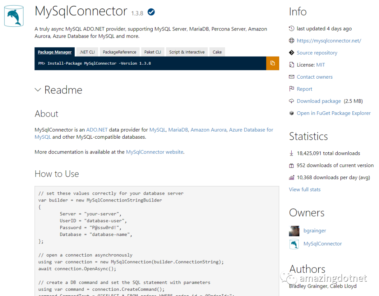Click the total downloads arrow icon
Screen dimensions: 379x296
point(292,153)
